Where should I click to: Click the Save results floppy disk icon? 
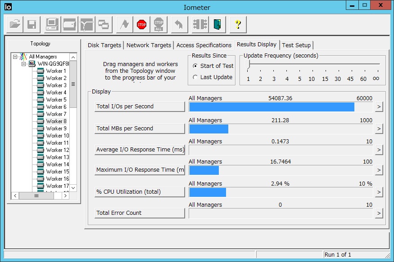32,24
